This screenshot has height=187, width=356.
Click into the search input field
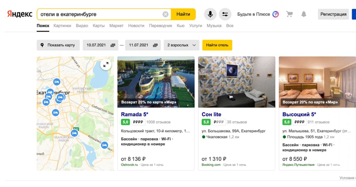point(98,14)
